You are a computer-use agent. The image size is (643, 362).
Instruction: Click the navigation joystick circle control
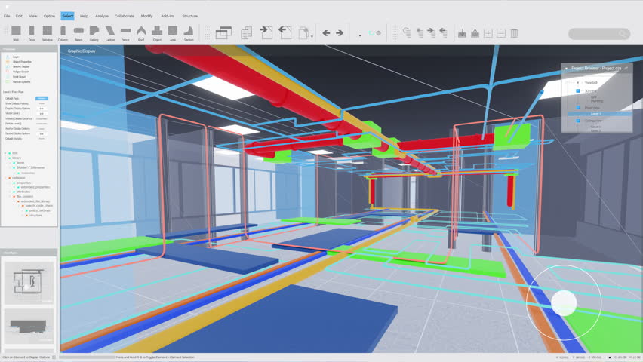[x=564, y=303]
